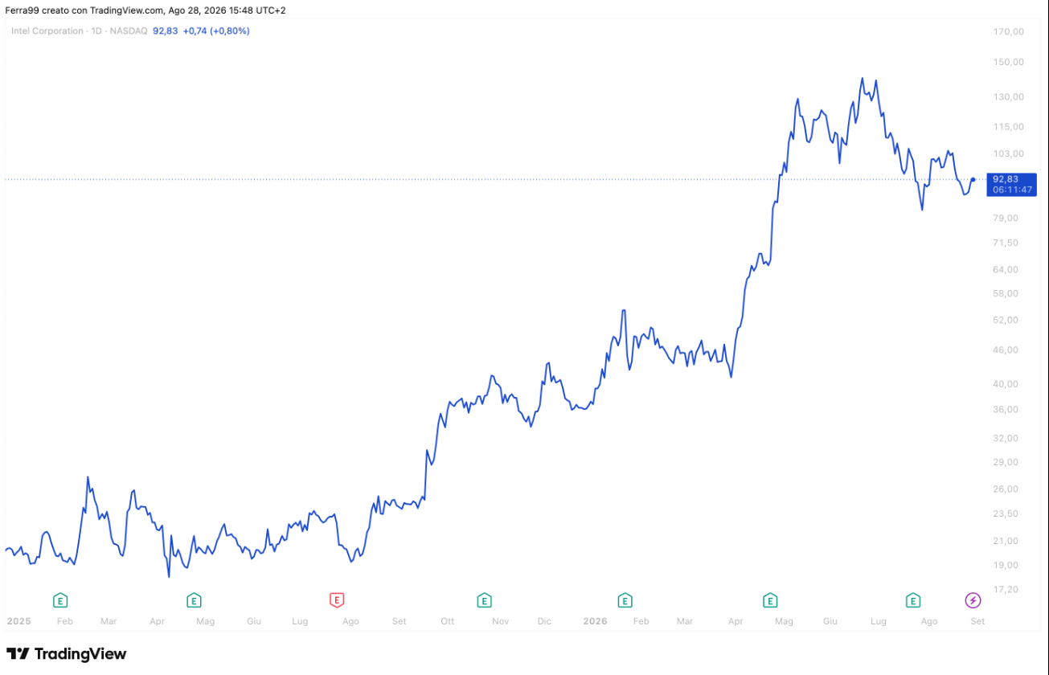Click the Intel Corporation symbol title
1049x675 pixels.
[47, 31]
